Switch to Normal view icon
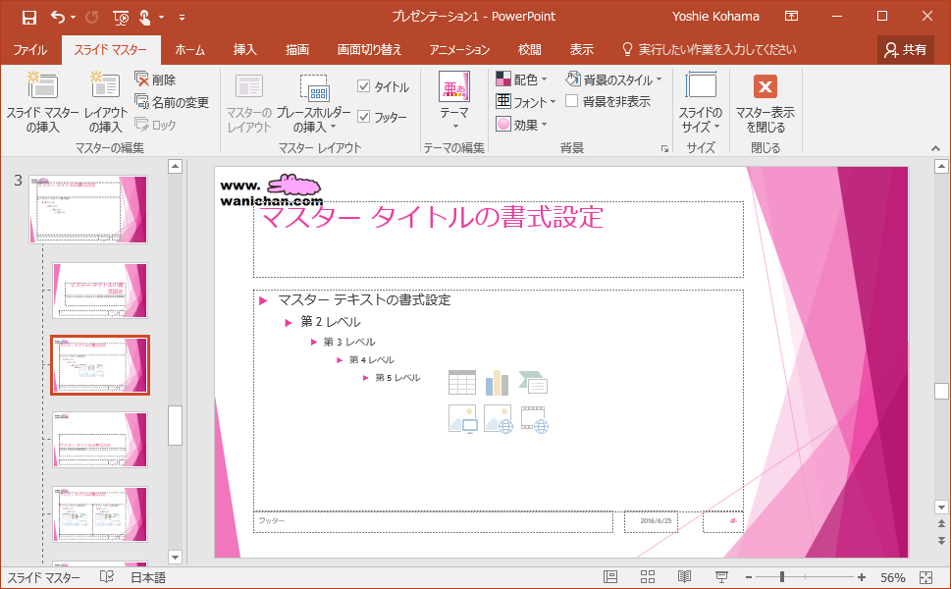Viewport: 951px width, 589px height. (610, 577)
